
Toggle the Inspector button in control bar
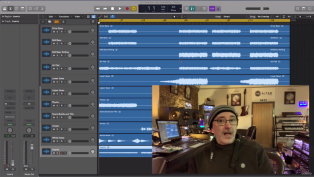11,9
